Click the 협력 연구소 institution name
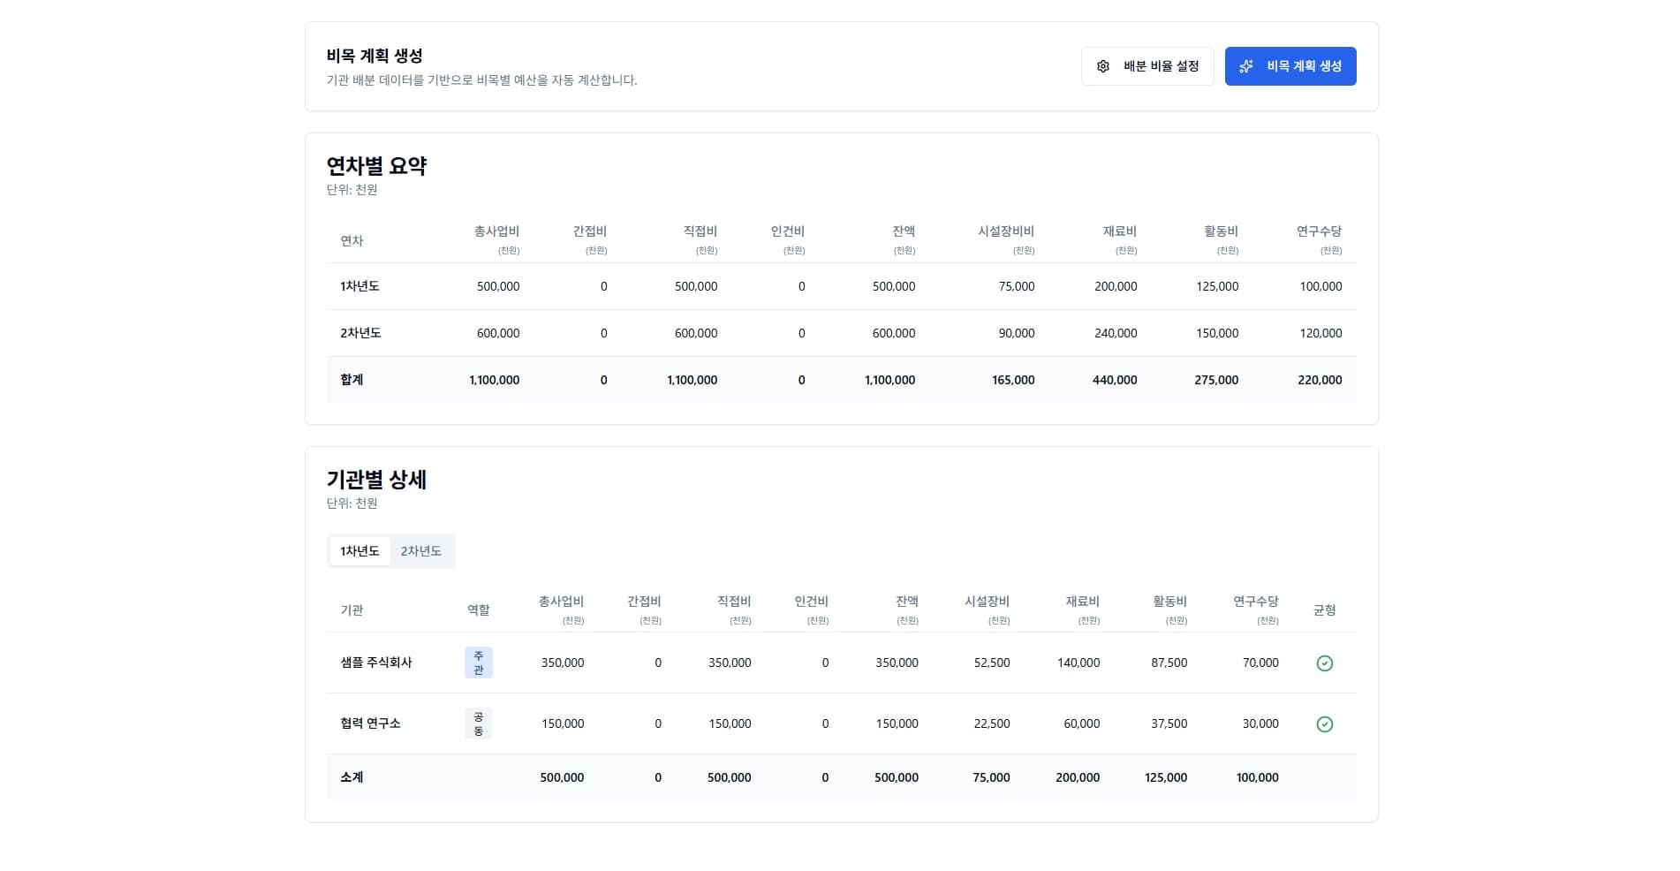Screen dimensions: 1680x871 (370, 723)
